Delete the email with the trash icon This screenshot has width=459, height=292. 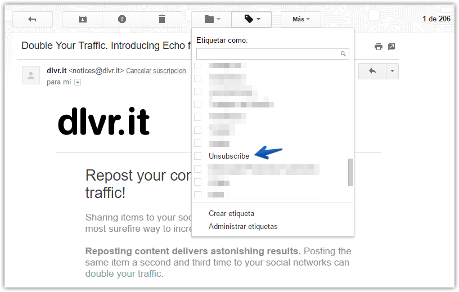click(162, 19)
